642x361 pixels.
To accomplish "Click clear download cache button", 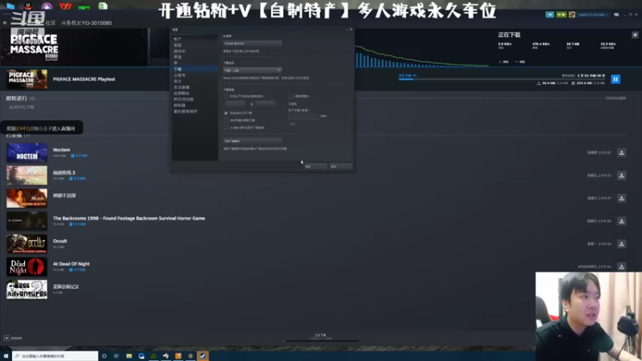I will 253,141.
